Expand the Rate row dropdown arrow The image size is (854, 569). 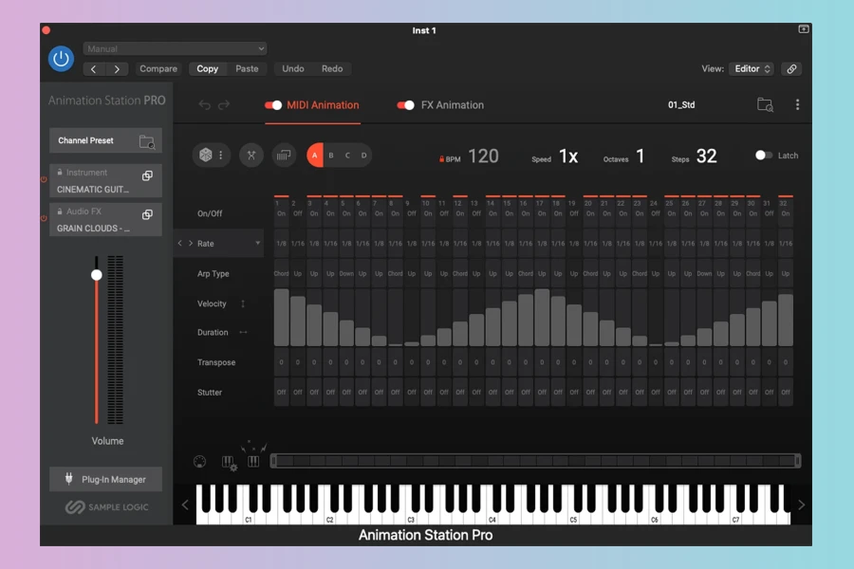coord(257,243)
